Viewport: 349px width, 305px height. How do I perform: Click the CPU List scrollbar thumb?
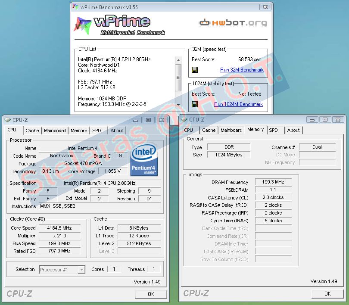click(178, 78)
